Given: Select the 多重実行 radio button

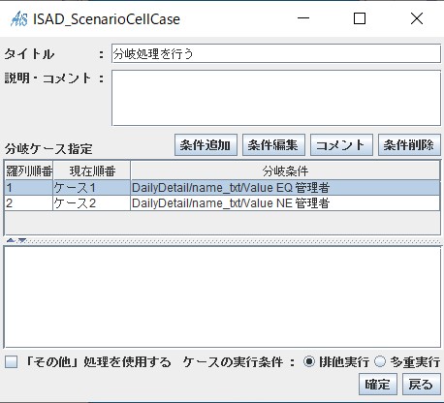Looking at the screenshot, I should click(x=380, y=361).
